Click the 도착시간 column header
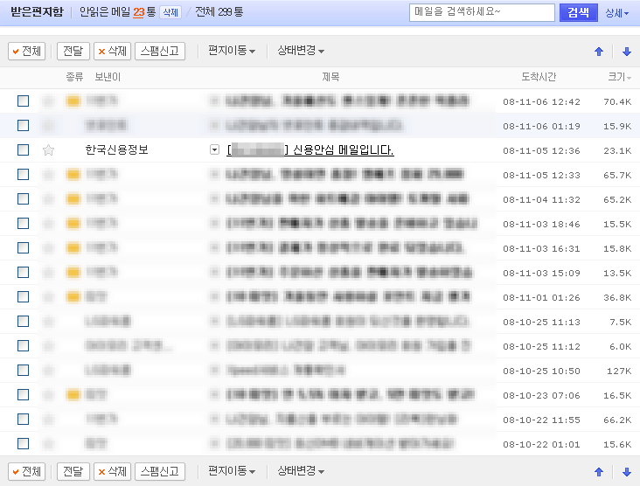Screen dimensions: 640x486 tap(539, 77)
